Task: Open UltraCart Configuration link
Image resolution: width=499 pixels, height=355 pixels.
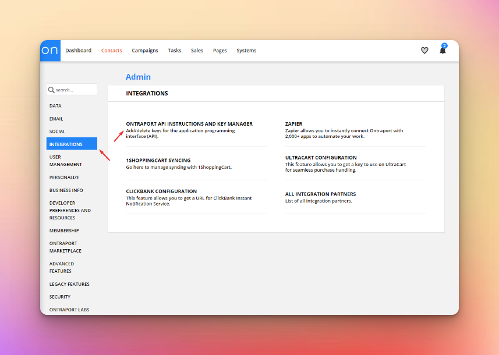Action: [x=321, y=158]
